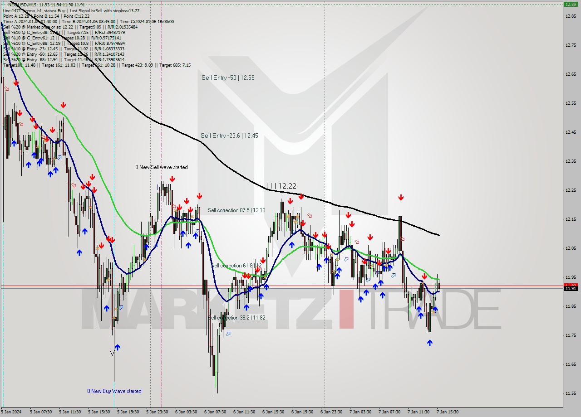
Task: Click 12.55 on the price axis
Action: 571,103
